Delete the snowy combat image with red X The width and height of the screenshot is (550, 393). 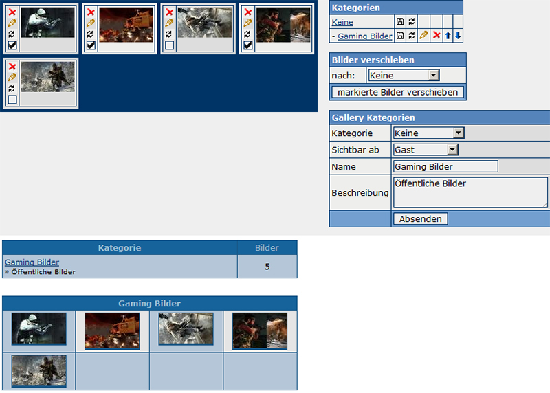tap(169, 12)
